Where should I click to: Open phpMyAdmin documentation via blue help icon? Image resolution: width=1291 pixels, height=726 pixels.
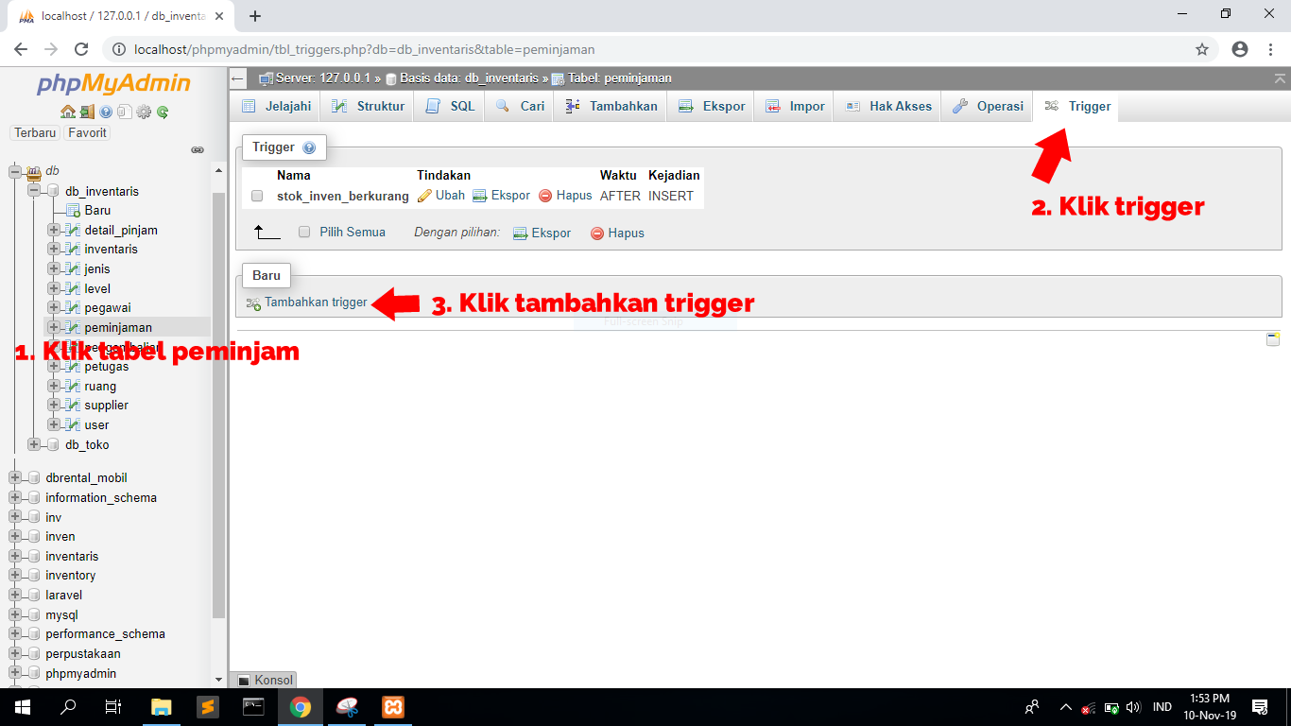coord(105,112)
